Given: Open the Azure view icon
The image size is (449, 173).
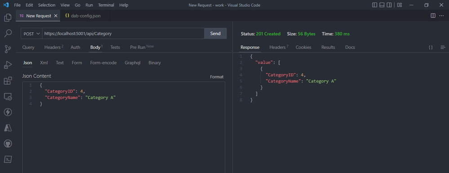Looking at the screenshot, I should pyautogui.click(x=8, y=128).
